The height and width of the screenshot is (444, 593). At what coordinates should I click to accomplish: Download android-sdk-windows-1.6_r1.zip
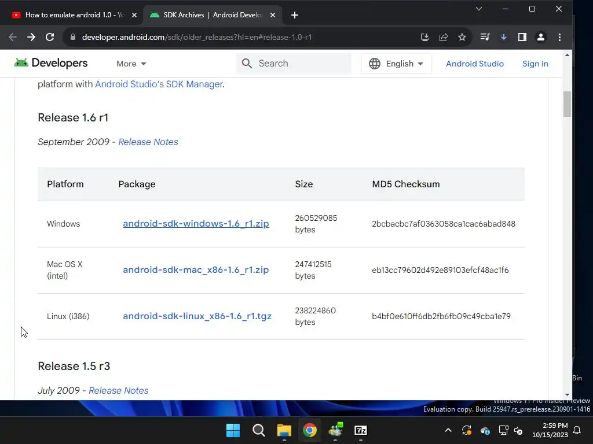point(196,224)
